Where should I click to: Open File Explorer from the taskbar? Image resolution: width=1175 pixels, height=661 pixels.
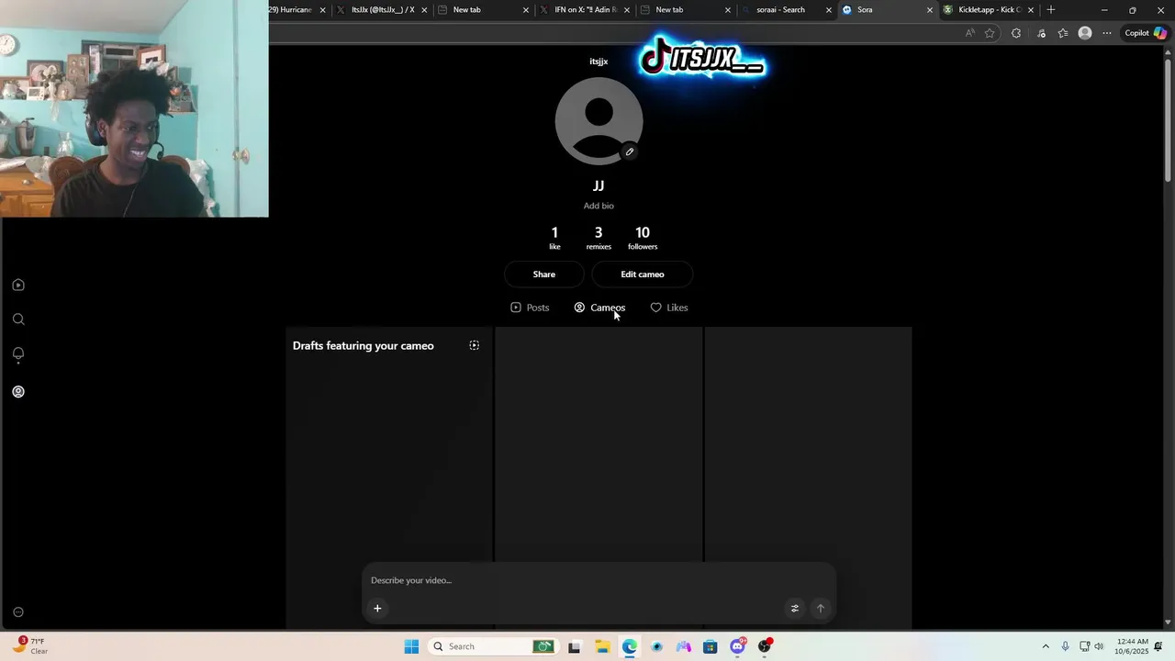602,646
